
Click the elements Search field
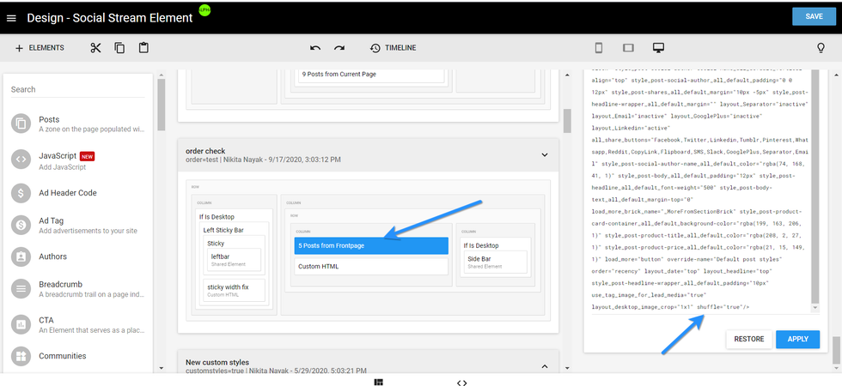click(77, 89)
